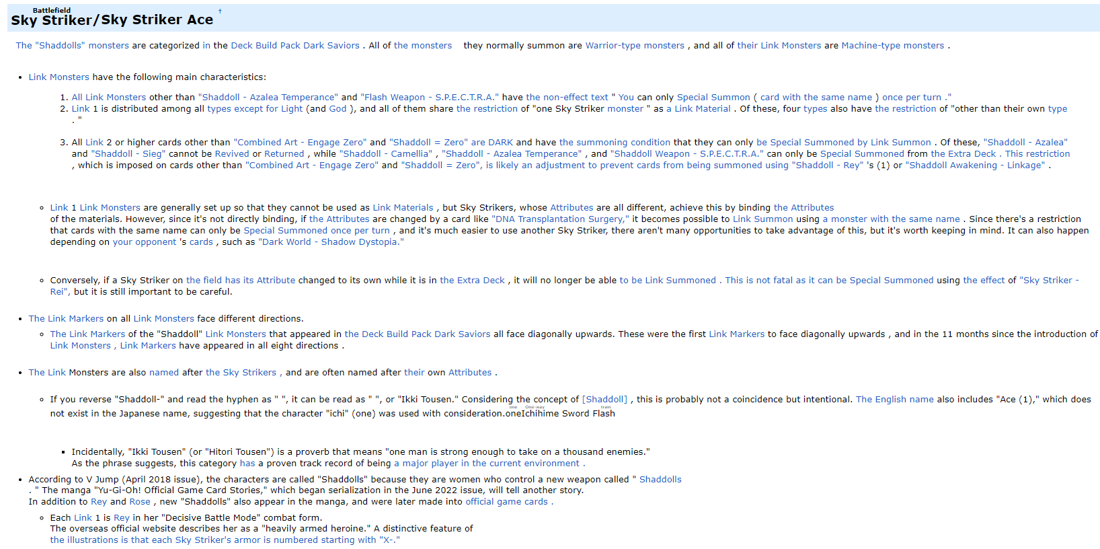
Task: Click the 'Returned' link
Action: [x=284, y=154]
